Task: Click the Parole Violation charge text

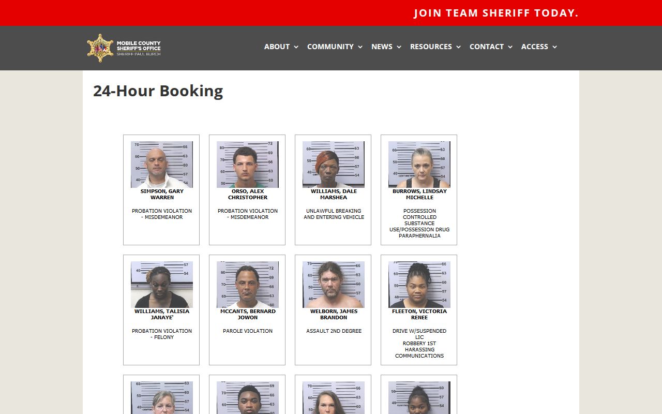Action: [248, 331]
